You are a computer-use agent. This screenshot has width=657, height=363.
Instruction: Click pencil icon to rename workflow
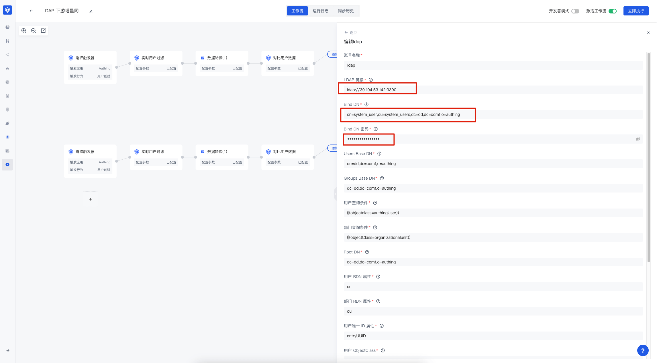[x=91, y=11]
